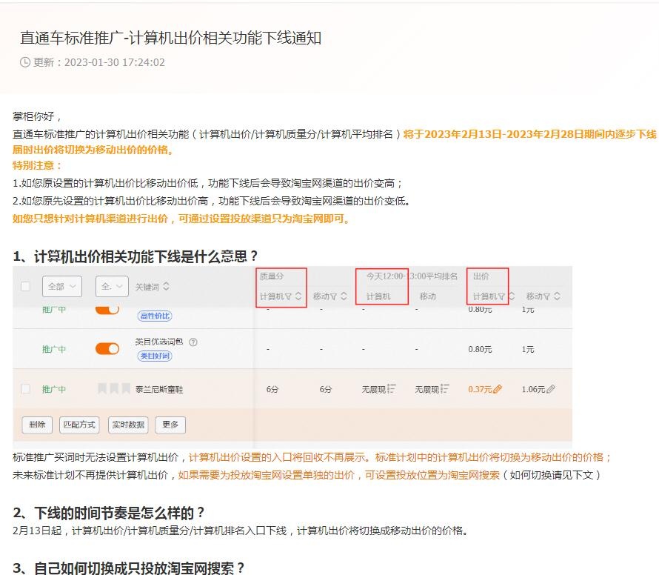Screen dimensions: 659x575
Task: Click the leftmost bookmark flag beside 泰兰尼斯童鞋
Action: click(101, 388)
